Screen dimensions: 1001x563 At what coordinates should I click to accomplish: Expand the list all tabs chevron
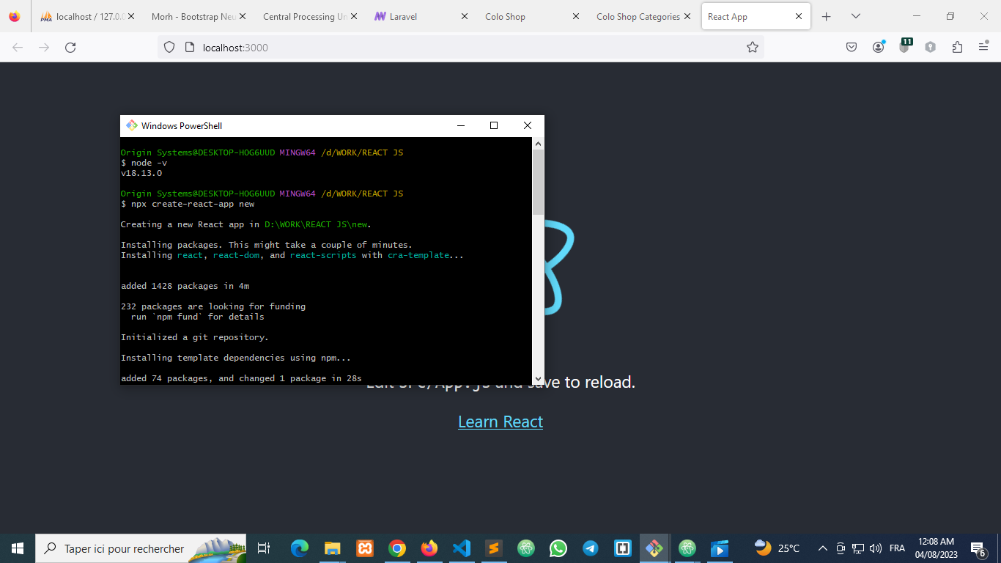coord(855,16)
